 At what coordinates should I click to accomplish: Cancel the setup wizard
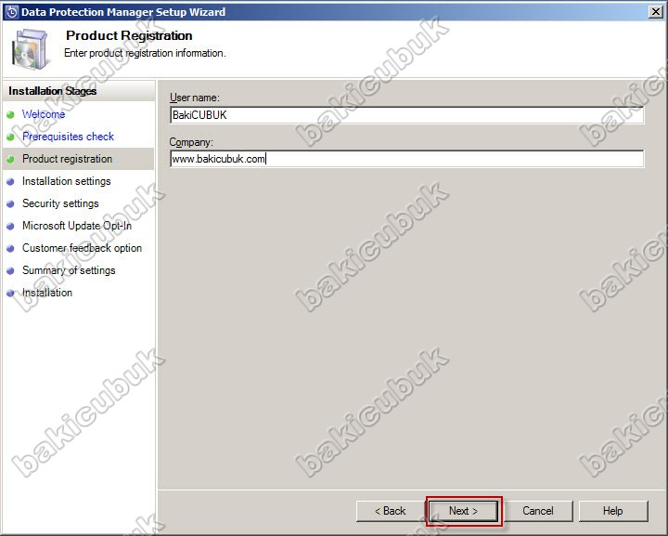538,511
